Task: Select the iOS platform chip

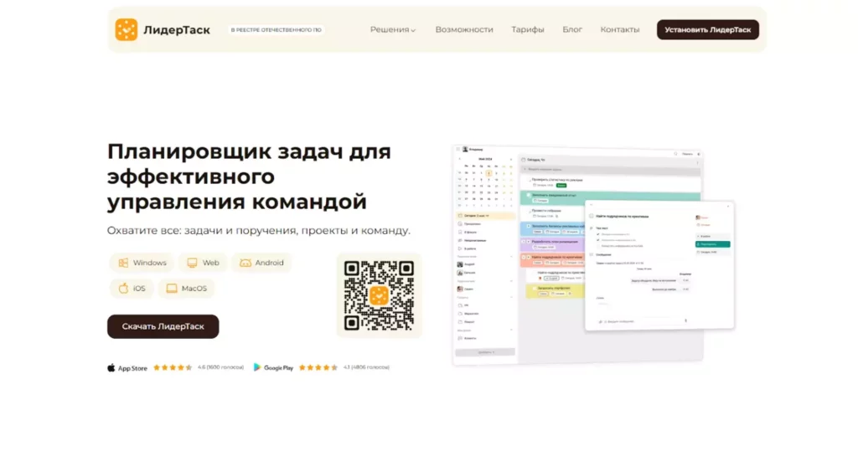Action: [x=132, y=288]
